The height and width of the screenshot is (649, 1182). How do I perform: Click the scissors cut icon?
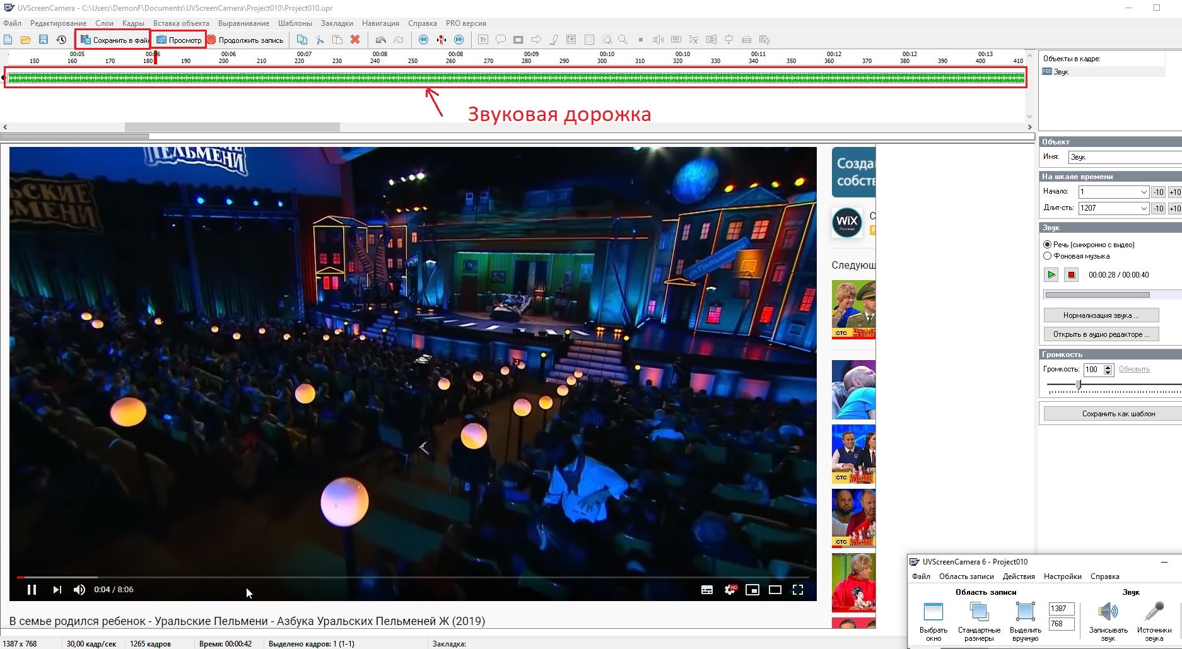320,40
